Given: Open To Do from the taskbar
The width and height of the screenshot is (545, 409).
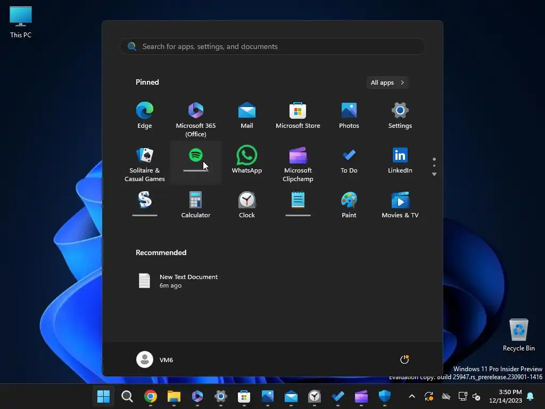Looking at the screenshot, I should coord(338,396).
